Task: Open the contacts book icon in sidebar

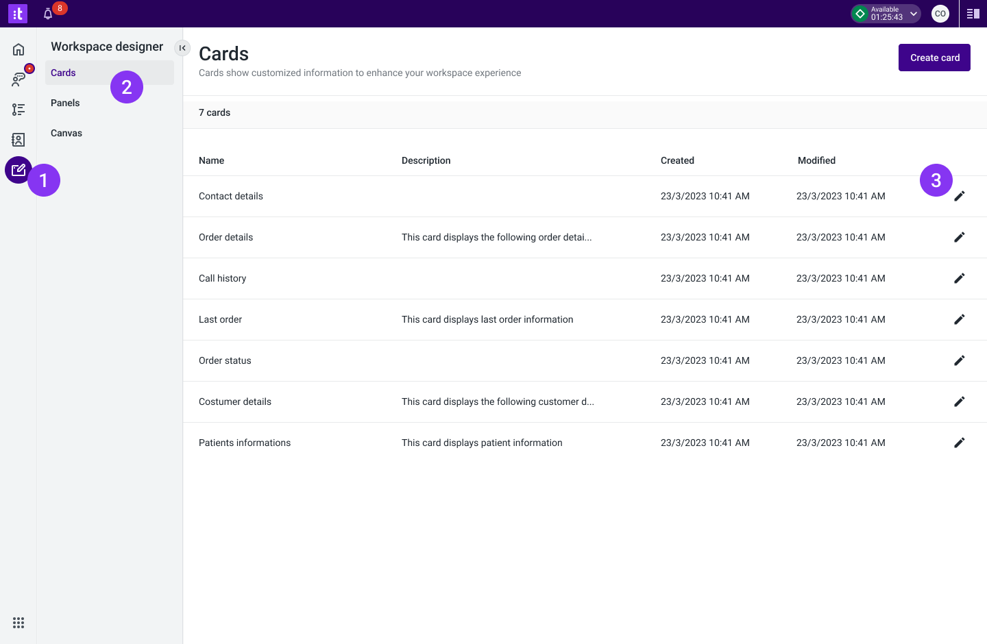Action: point(19,140)
